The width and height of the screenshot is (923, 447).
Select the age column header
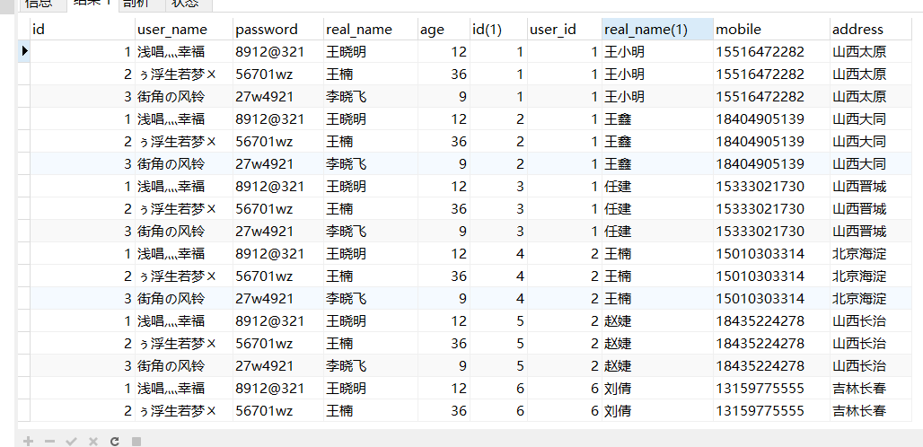(x=444, y=30)
